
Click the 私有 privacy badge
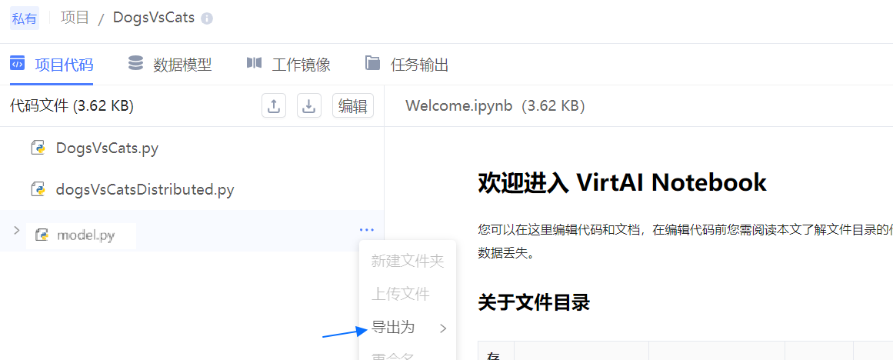point(24,18)
